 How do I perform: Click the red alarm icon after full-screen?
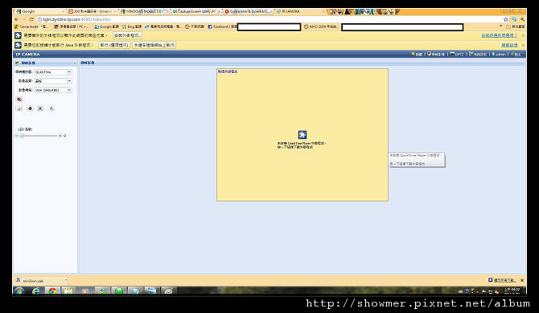51,108
